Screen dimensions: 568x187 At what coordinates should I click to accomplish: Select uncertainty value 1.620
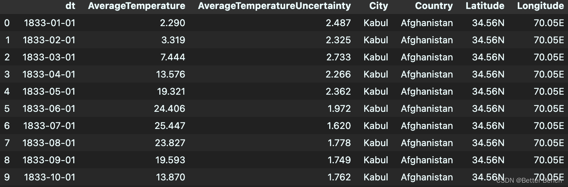[x=339, y=126]
